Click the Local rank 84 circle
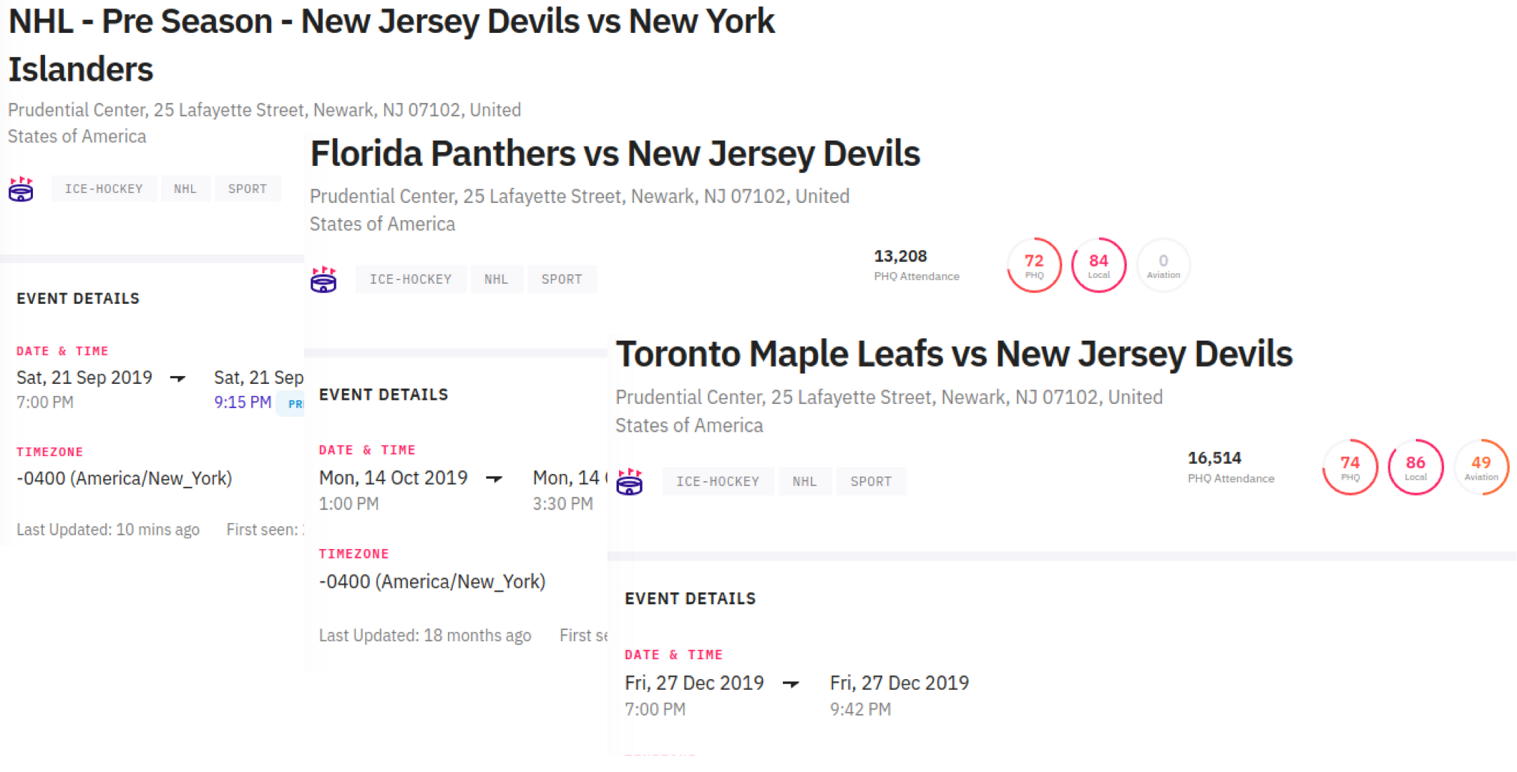The image size is (1517, 772). click(1098, 265)
